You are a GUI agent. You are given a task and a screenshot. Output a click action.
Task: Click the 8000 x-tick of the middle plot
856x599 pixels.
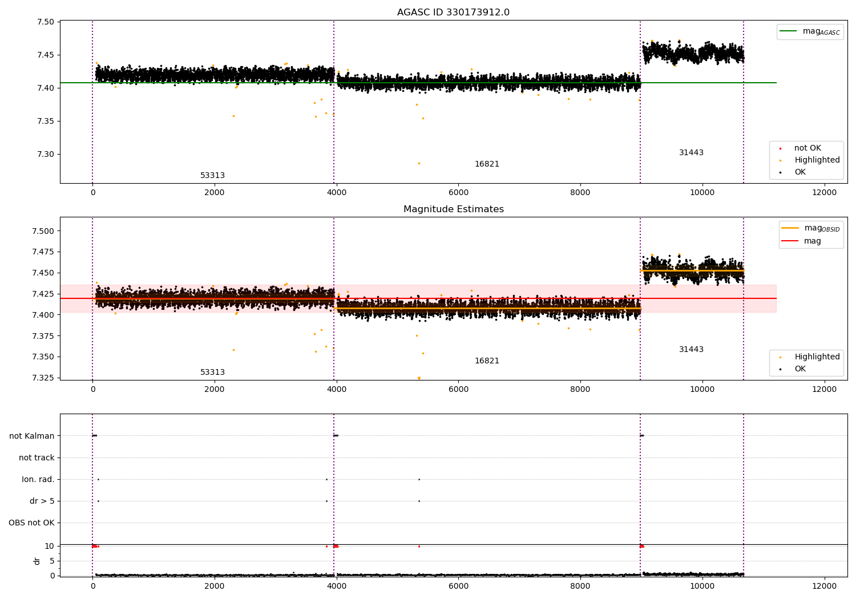click(580, 390)
